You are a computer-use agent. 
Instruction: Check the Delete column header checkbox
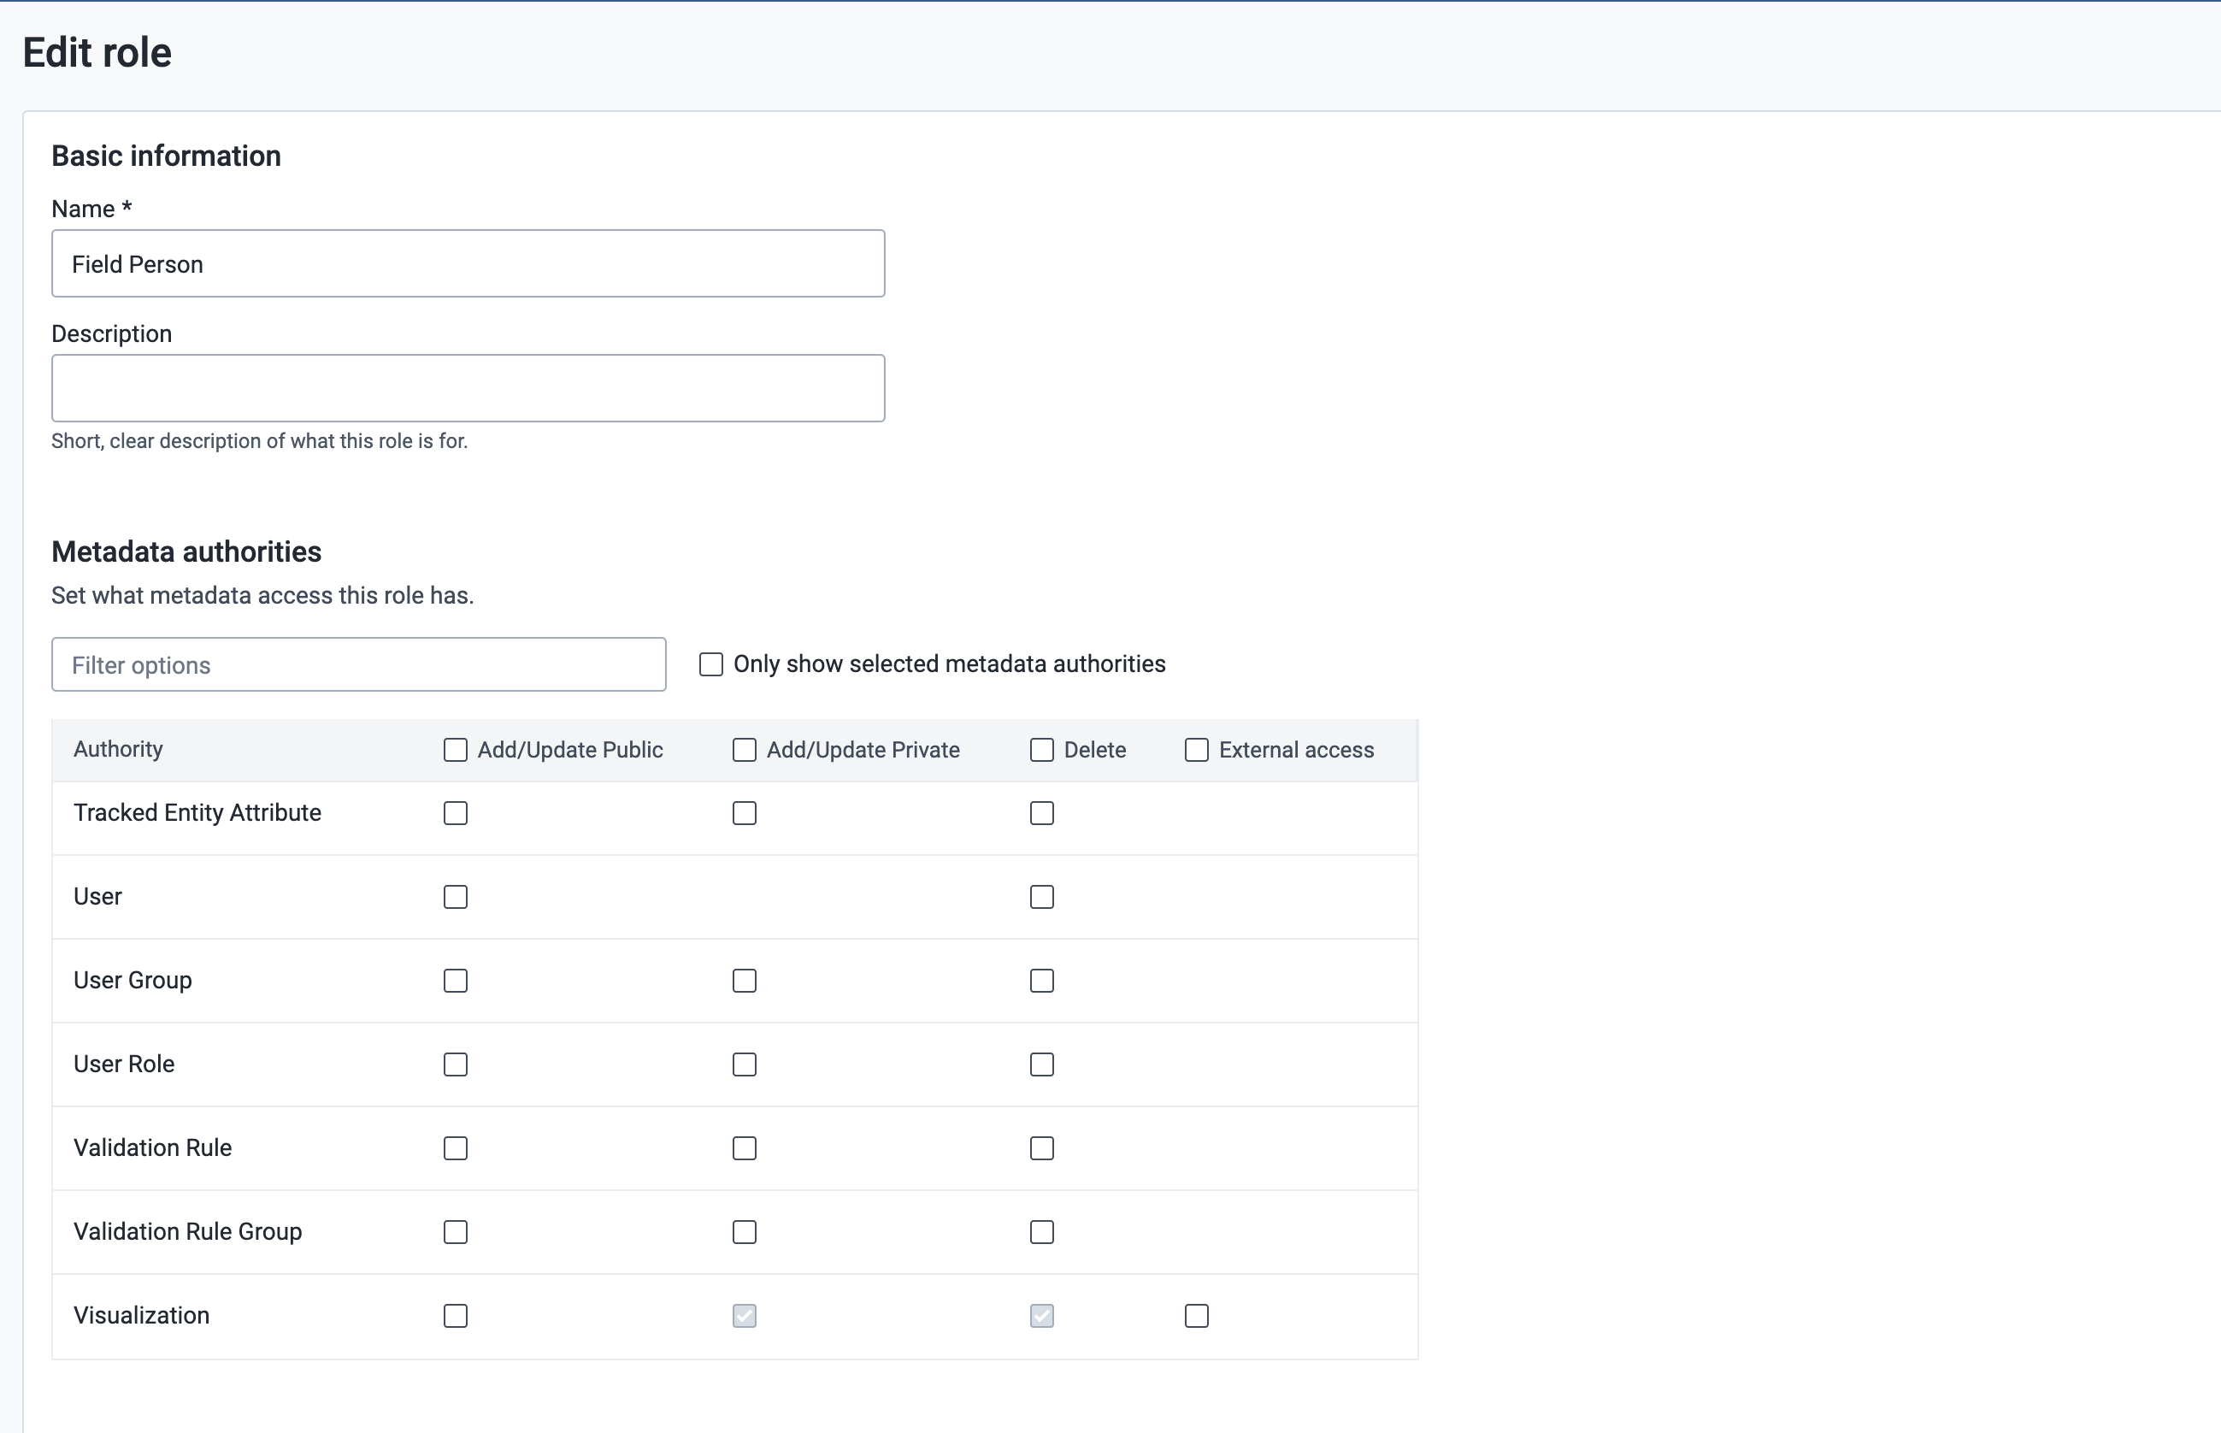(x=1042, y=750)
